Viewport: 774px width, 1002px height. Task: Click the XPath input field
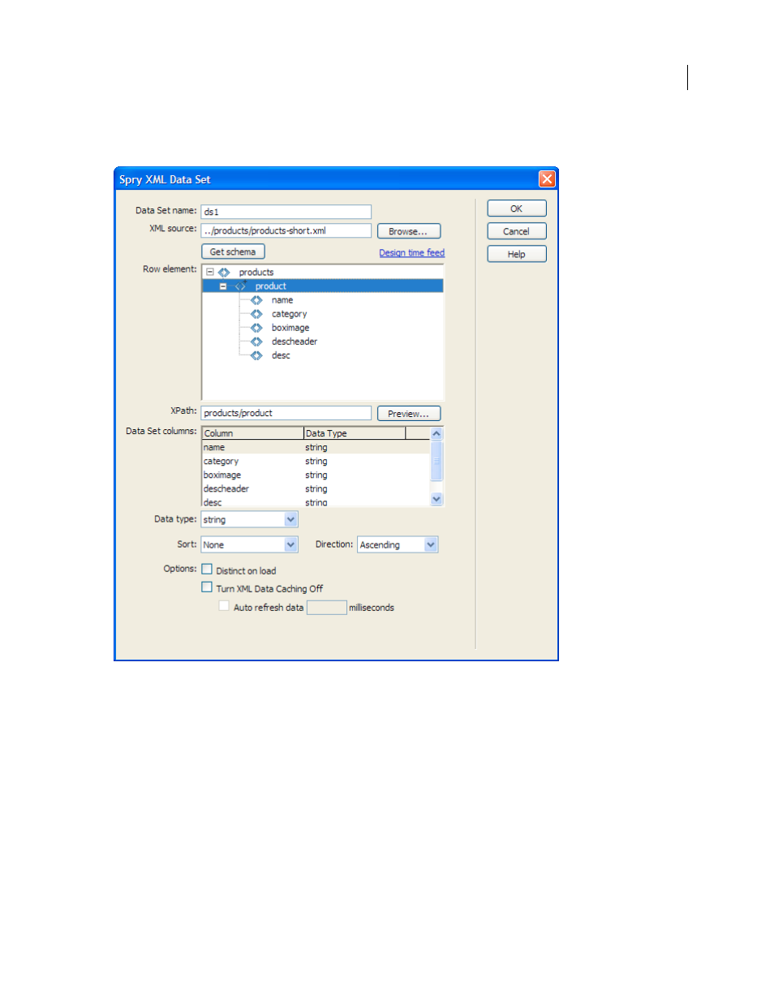pyautogui.click(x=286, y=413)
